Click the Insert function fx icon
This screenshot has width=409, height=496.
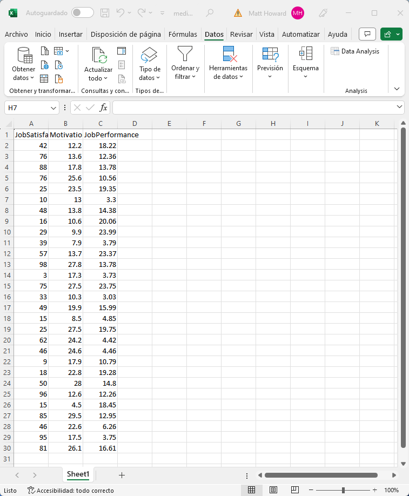[x=103, y=108]
